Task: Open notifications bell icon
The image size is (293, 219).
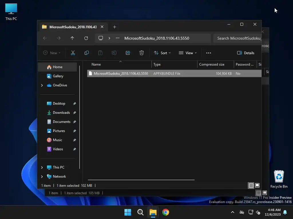Action: 285,212
